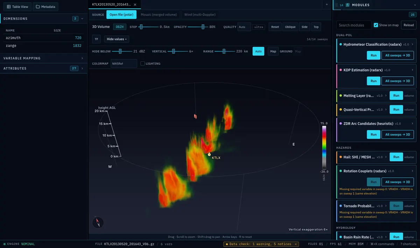Expand the Attributes section

[x=43, y=68]
